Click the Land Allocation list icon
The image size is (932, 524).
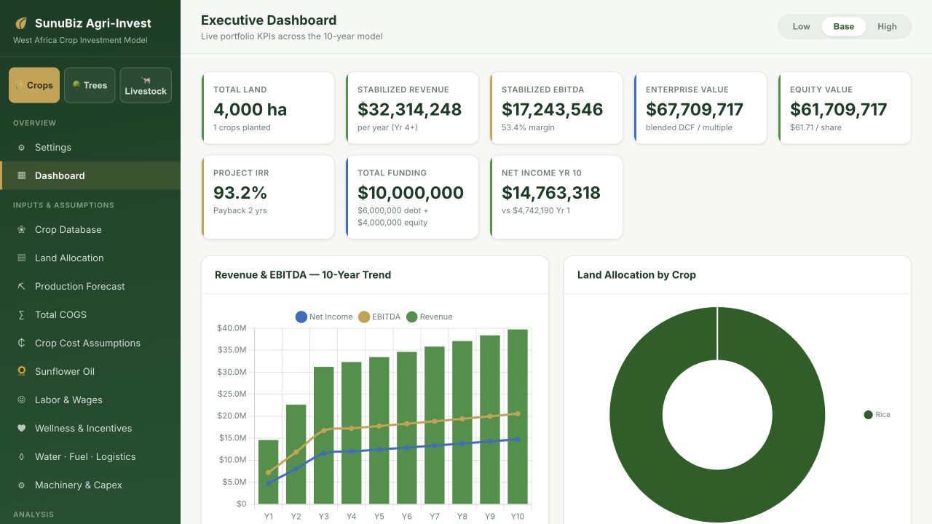click(x=21, y=258)
